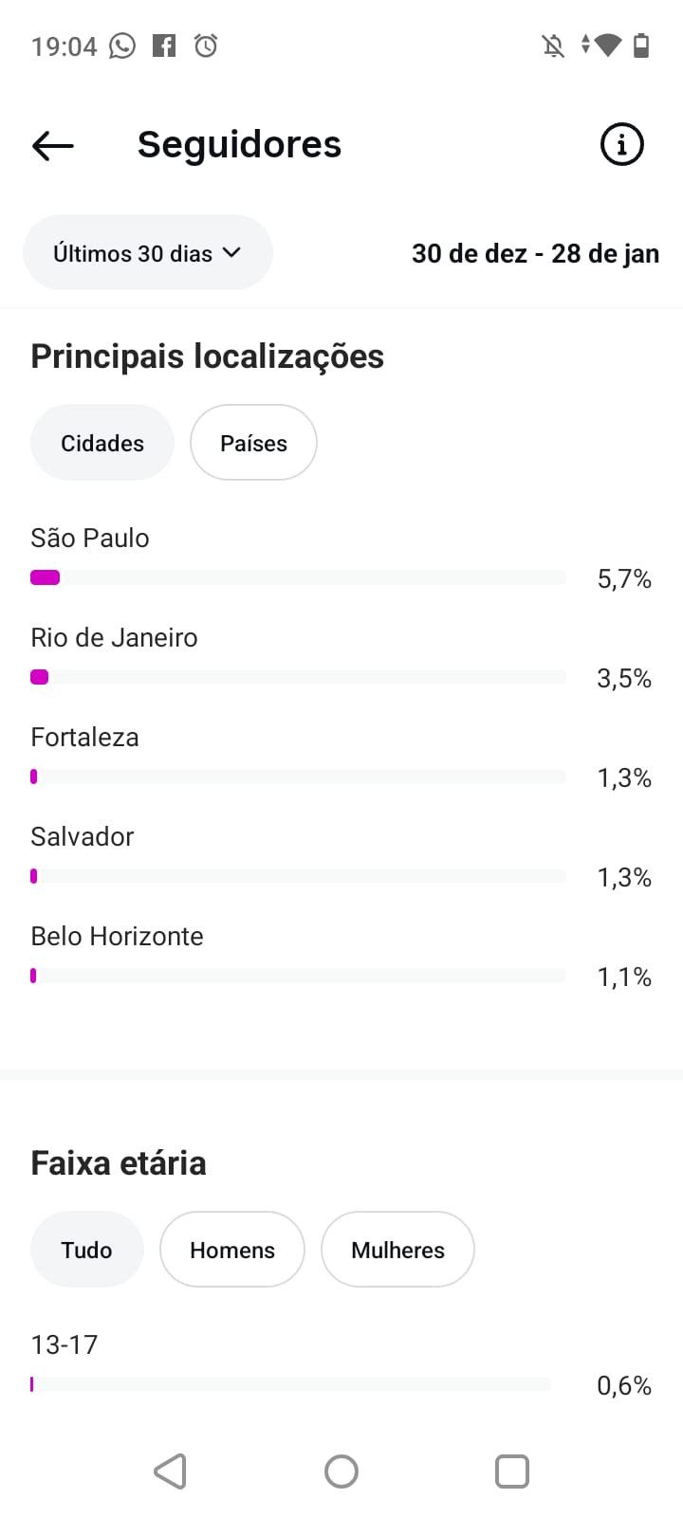683x1517 pixels.
Task: Tap the alarm clock status icon
Action: 206,46
